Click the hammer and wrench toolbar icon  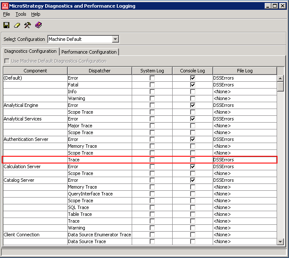[27, 26]
